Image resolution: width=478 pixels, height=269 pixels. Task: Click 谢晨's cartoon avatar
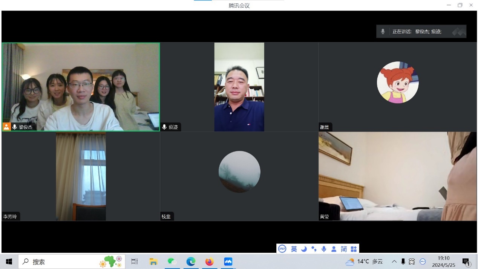click(x=398, y=82)
